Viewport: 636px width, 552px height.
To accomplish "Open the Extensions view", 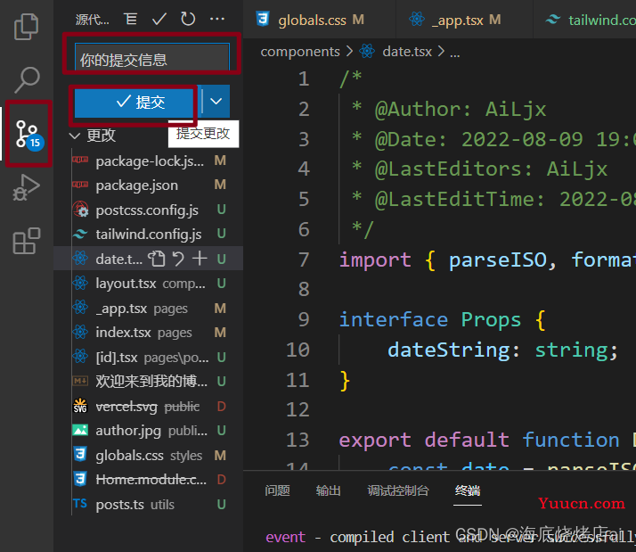I will pyautogui.click(x=27, y=241).
